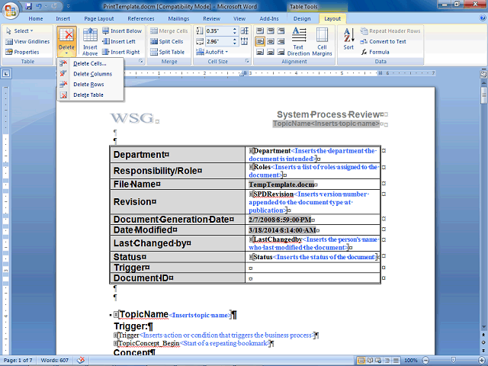
Task: Select Align Center alignment
Action: 271,41
